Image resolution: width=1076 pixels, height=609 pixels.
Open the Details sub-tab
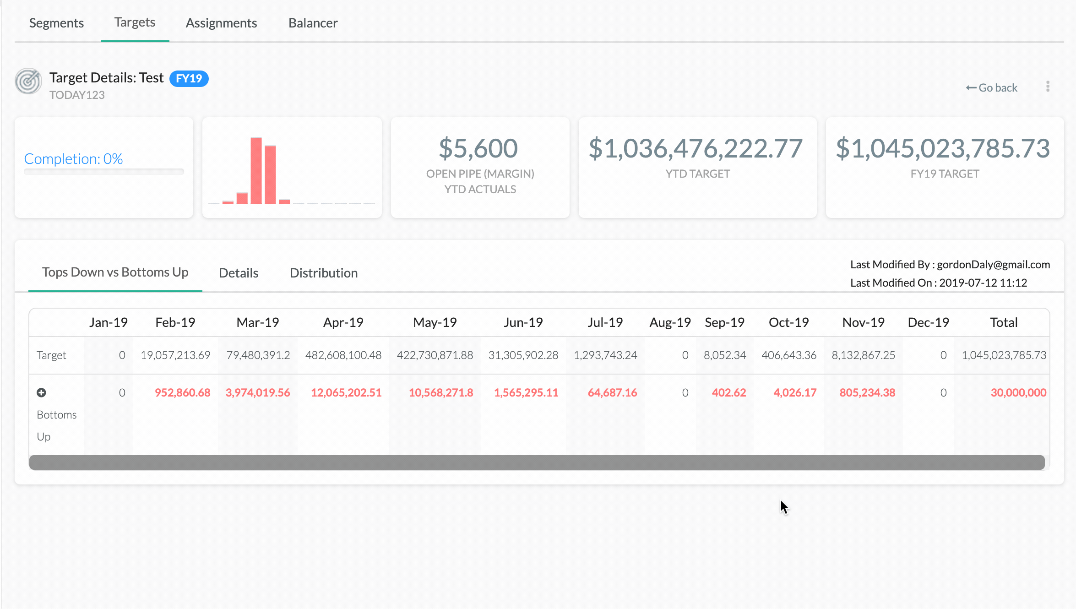click(239, 273)
